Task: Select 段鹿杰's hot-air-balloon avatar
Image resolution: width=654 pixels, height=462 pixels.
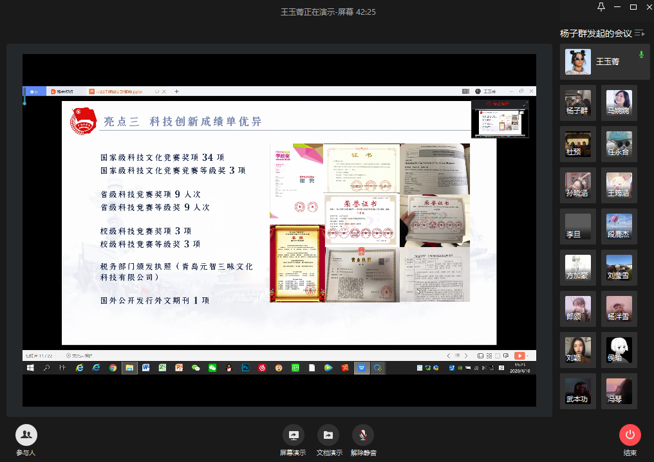Action: point(619,224)
